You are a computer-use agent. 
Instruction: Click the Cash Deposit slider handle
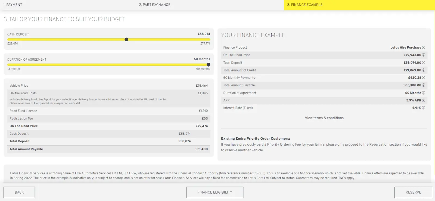click(x=126, y=39)
